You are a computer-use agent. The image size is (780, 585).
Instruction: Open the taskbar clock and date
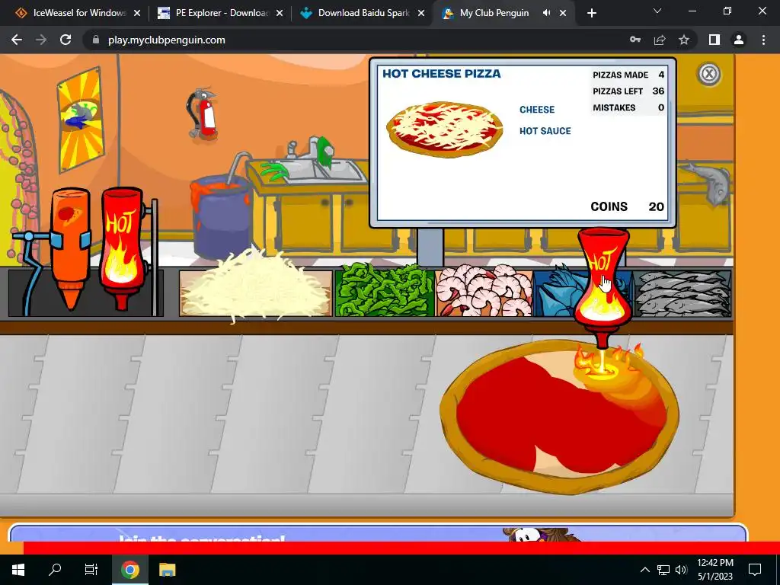coord(714,570)
